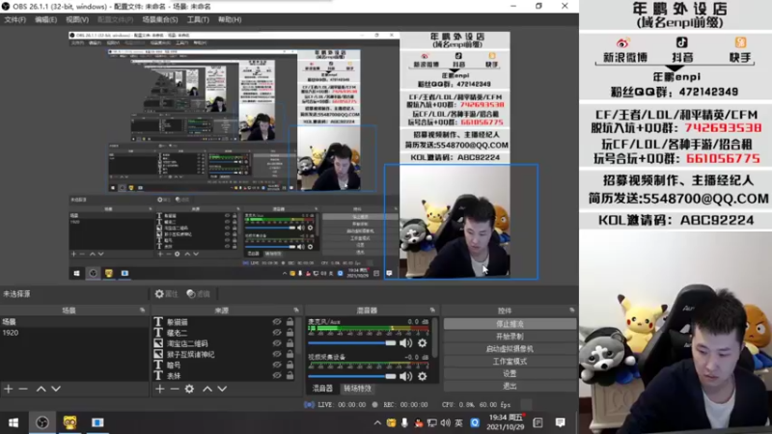Select the 1920 scene in scenes list
Screen dimensions: 772x434
point(74,333)
